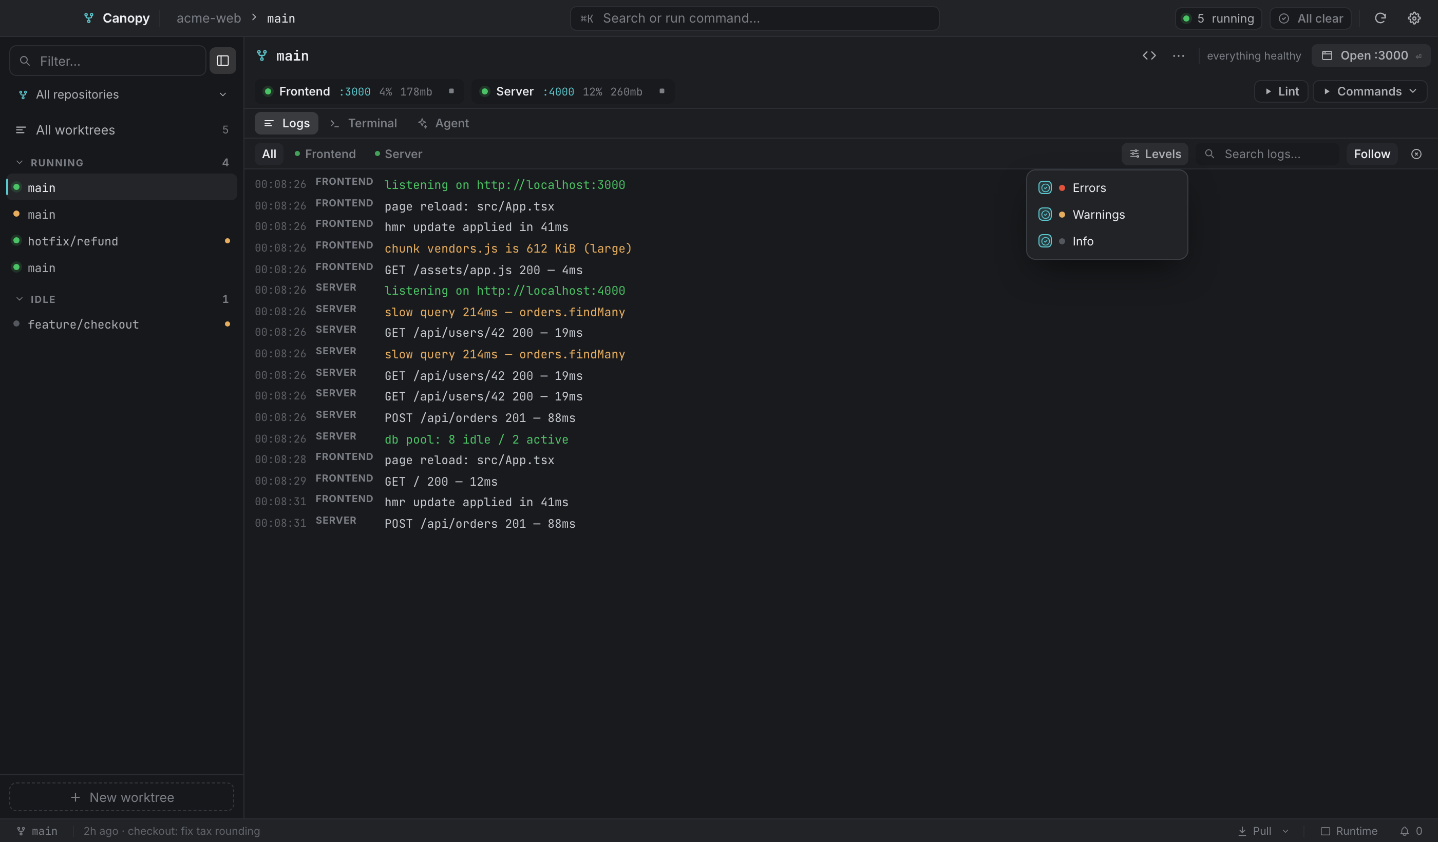Toggle the Warnings level checkbox
The height and width of the screenshot is (842, 1438).
coord(1045,215)
